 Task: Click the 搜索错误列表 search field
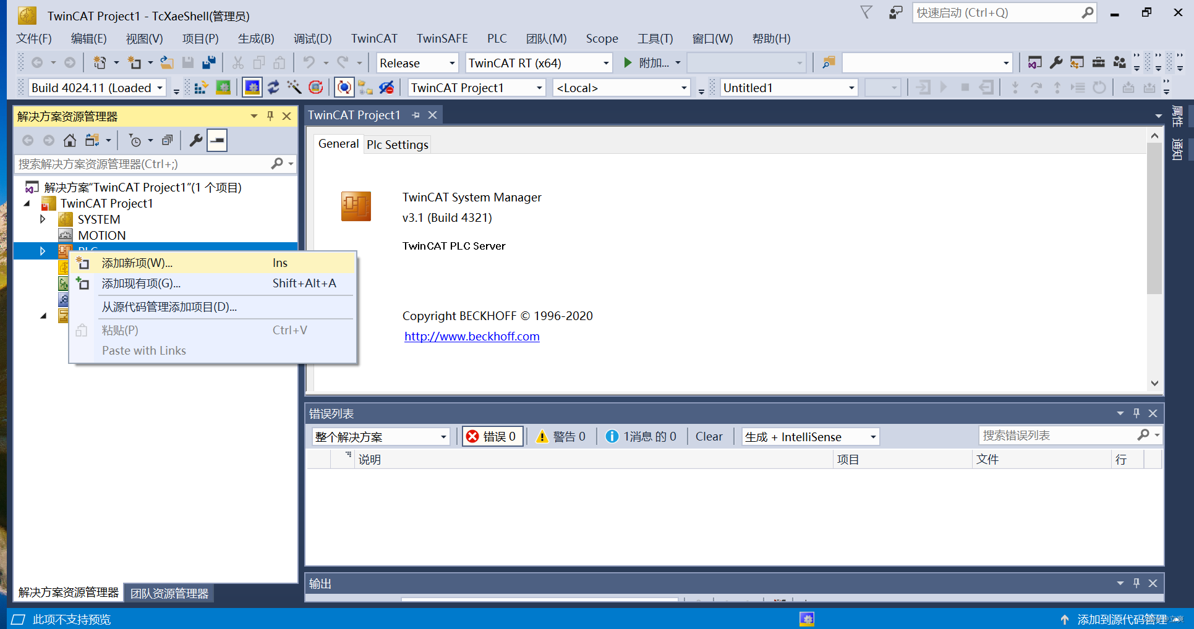tap(1070, 436)
